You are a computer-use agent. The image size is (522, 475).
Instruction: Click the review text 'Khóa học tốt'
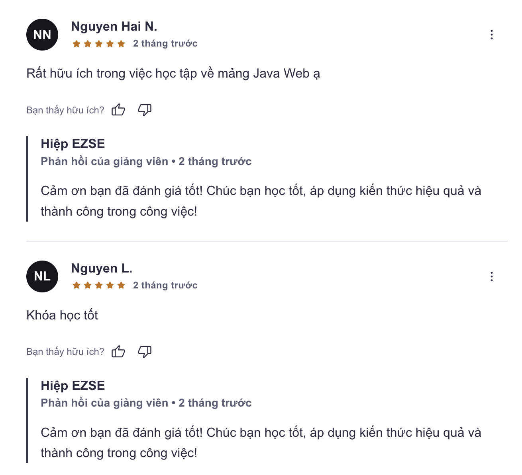[62, 315]
